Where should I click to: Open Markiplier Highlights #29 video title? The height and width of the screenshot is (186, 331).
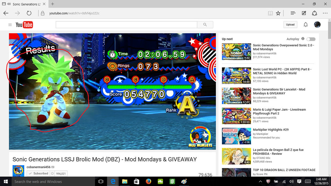[271, 130]
